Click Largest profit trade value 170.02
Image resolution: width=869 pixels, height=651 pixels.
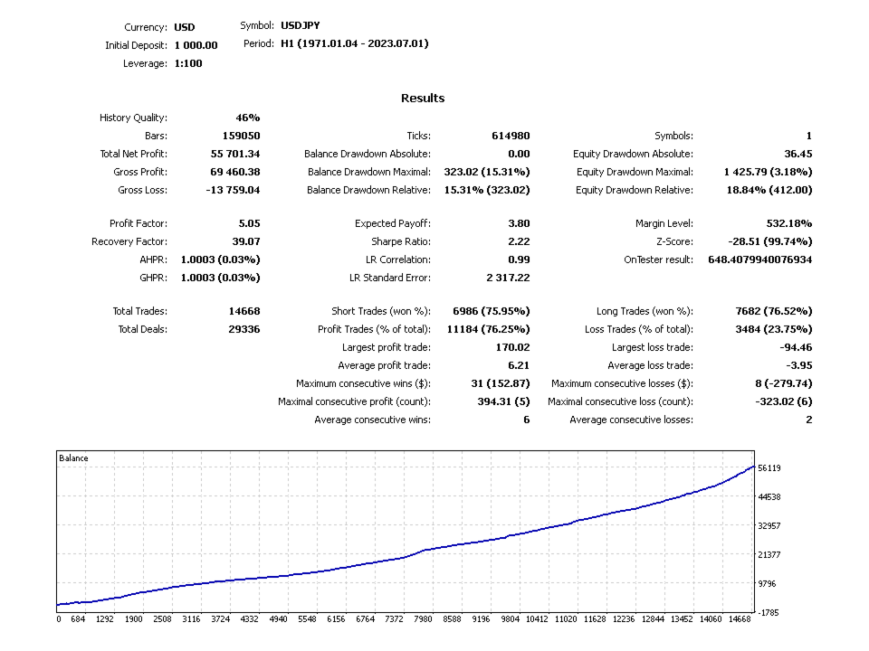point(512,347)
